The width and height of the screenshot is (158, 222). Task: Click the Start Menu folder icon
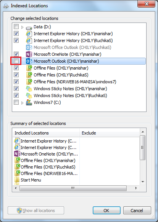(17, 180)
